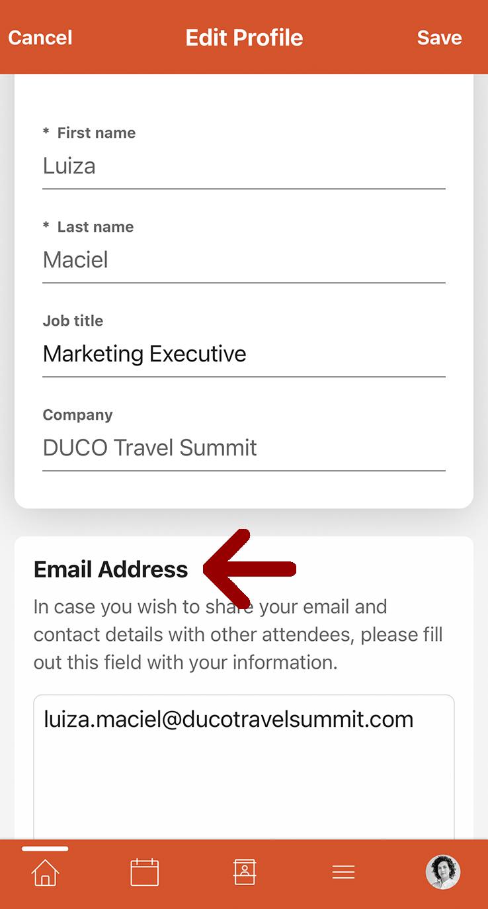Tap the Email Address heading
Image resolution: width=488 pixels, height=909 pixels.
tap(111, 569)
